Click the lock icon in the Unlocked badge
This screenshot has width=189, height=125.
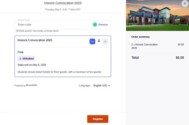20,59
